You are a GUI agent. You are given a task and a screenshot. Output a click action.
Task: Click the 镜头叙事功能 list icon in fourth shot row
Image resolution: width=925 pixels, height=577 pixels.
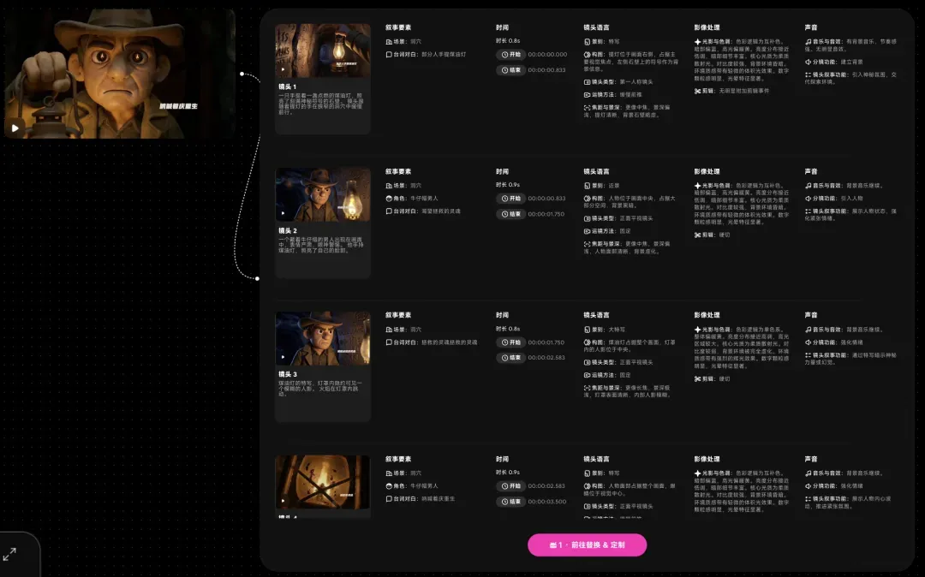(x=809, y=499)
